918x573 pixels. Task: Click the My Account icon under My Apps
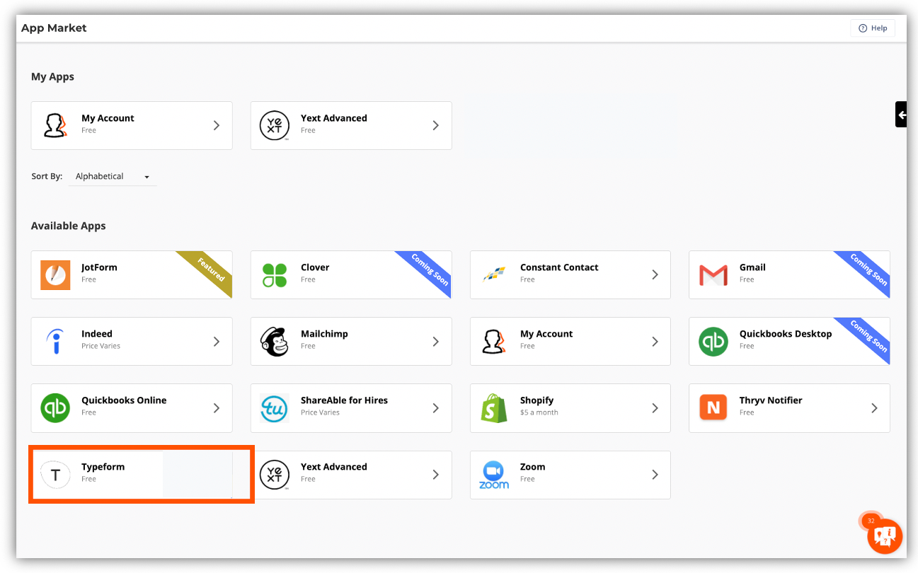55,125
